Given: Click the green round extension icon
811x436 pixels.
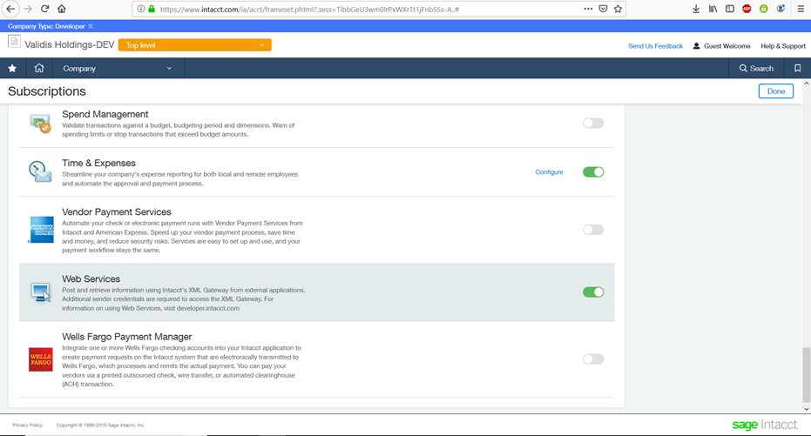Looking at the screenshot, I should [x=763, y=9].
